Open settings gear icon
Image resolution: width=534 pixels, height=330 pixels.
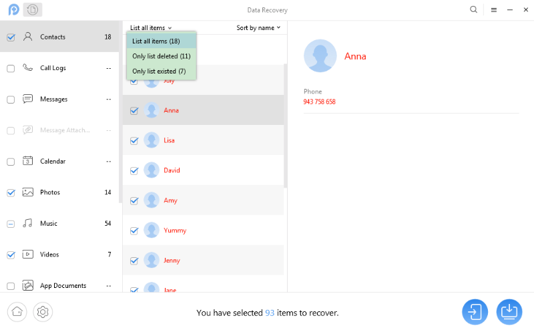click(x=43, y=312)
